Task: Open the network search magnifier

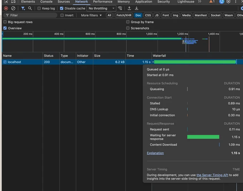Action: tap(30, 8)
